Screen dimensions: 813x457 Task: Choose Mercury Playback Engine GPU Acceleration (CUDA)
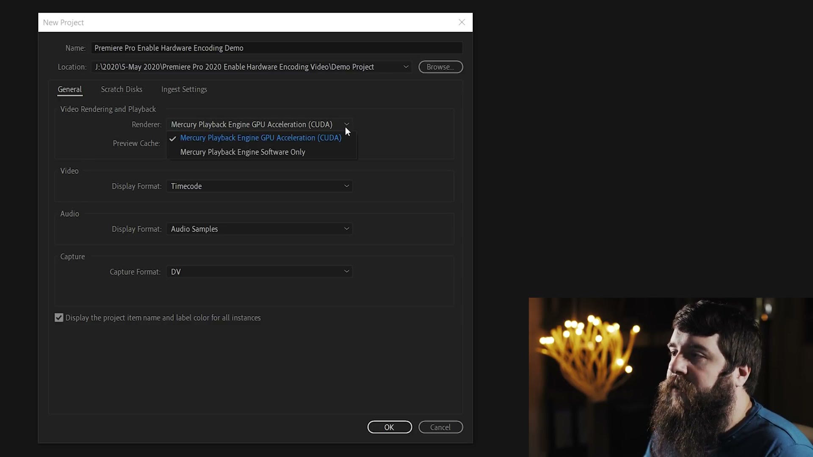pos(261,138)
